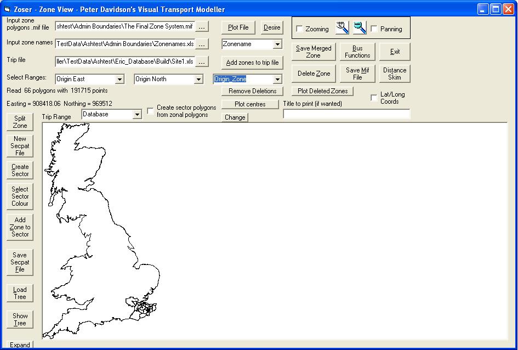518x350 pixels.
Task: Click the Expand button
Action: (x=20, y=345)
